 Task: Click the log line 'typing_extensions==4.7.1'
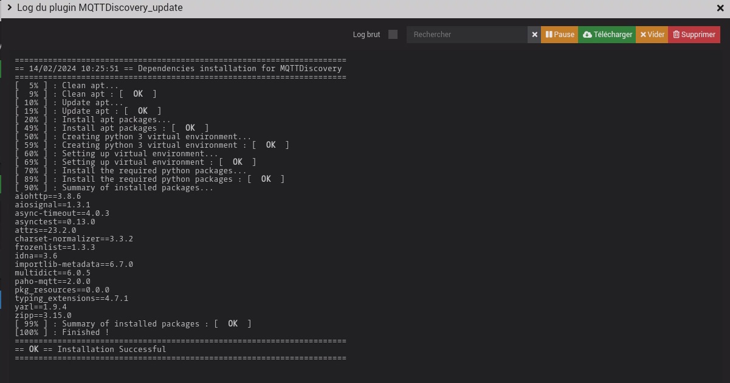pyautogui.click(x=72, y=298)
